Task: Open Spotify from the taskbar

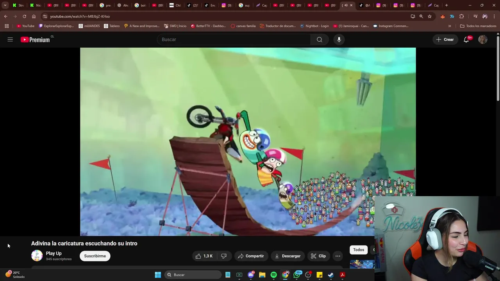Action: 274,275
